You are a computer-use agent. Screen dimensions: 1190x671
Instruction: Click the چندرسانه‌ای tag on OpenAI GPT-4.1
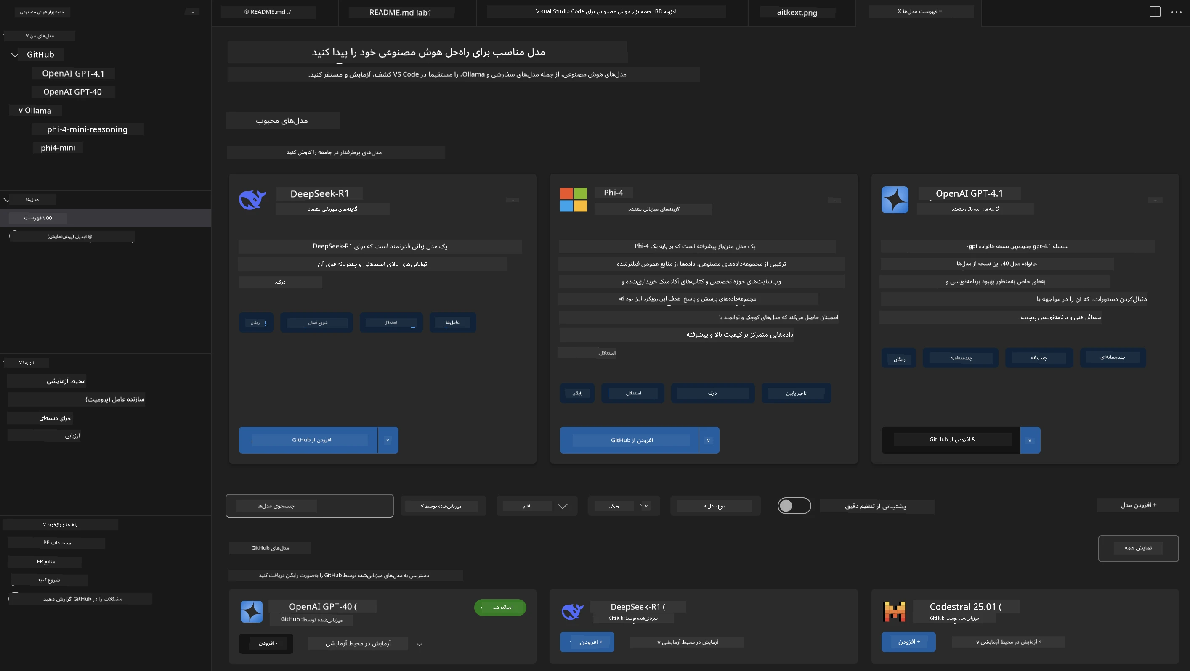1113,358
